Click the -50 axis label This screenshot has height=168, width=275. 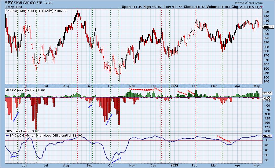pos(267,106)
